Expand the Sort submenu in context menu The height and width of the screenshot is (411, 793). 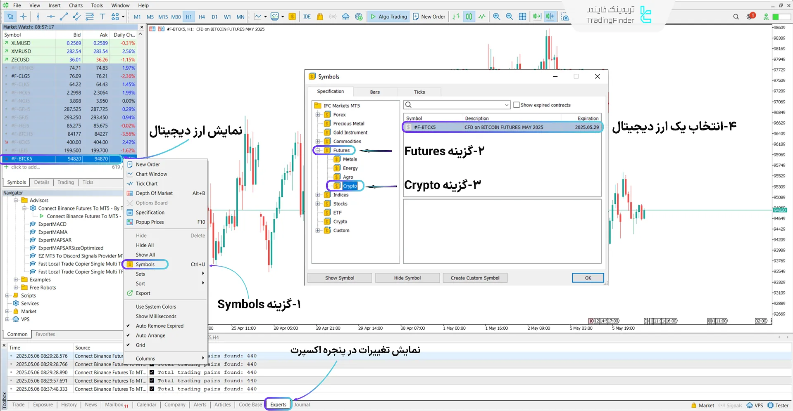[140, 283]
